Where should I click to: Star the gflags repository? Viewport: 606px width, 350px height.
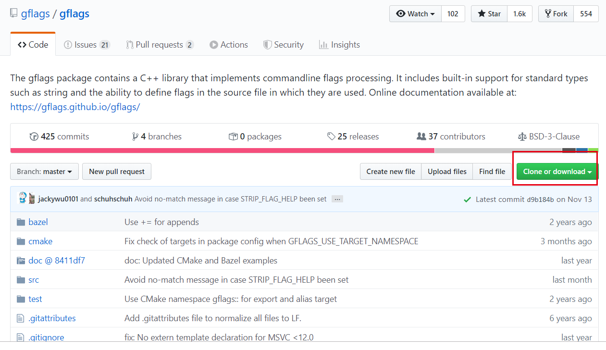click(x=489, y=14)
